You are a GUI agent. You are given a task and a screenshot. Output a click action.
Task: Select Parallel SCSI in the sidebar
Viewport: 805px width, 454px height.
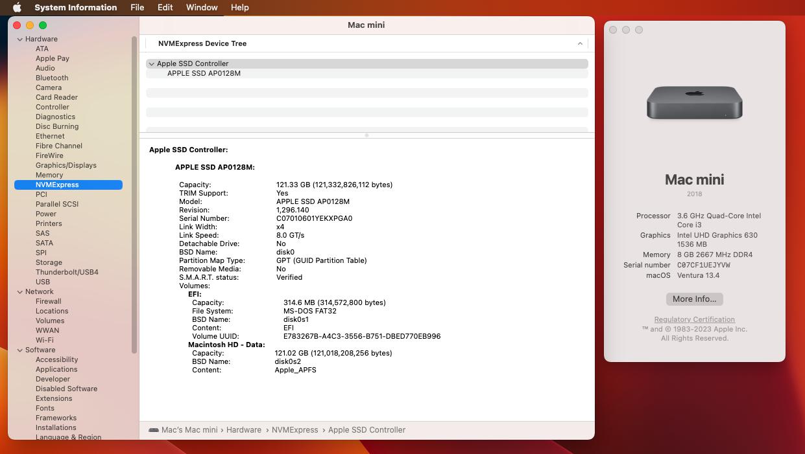pos(57,204)
